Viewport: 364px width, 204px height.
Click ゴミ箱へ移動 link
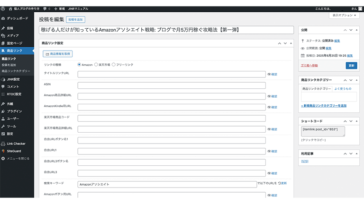pyautogui.click(x=309, y=66)
